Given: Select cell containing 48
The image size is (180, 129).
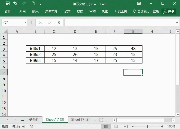Looking at the screenshot, I should (133, 49).
